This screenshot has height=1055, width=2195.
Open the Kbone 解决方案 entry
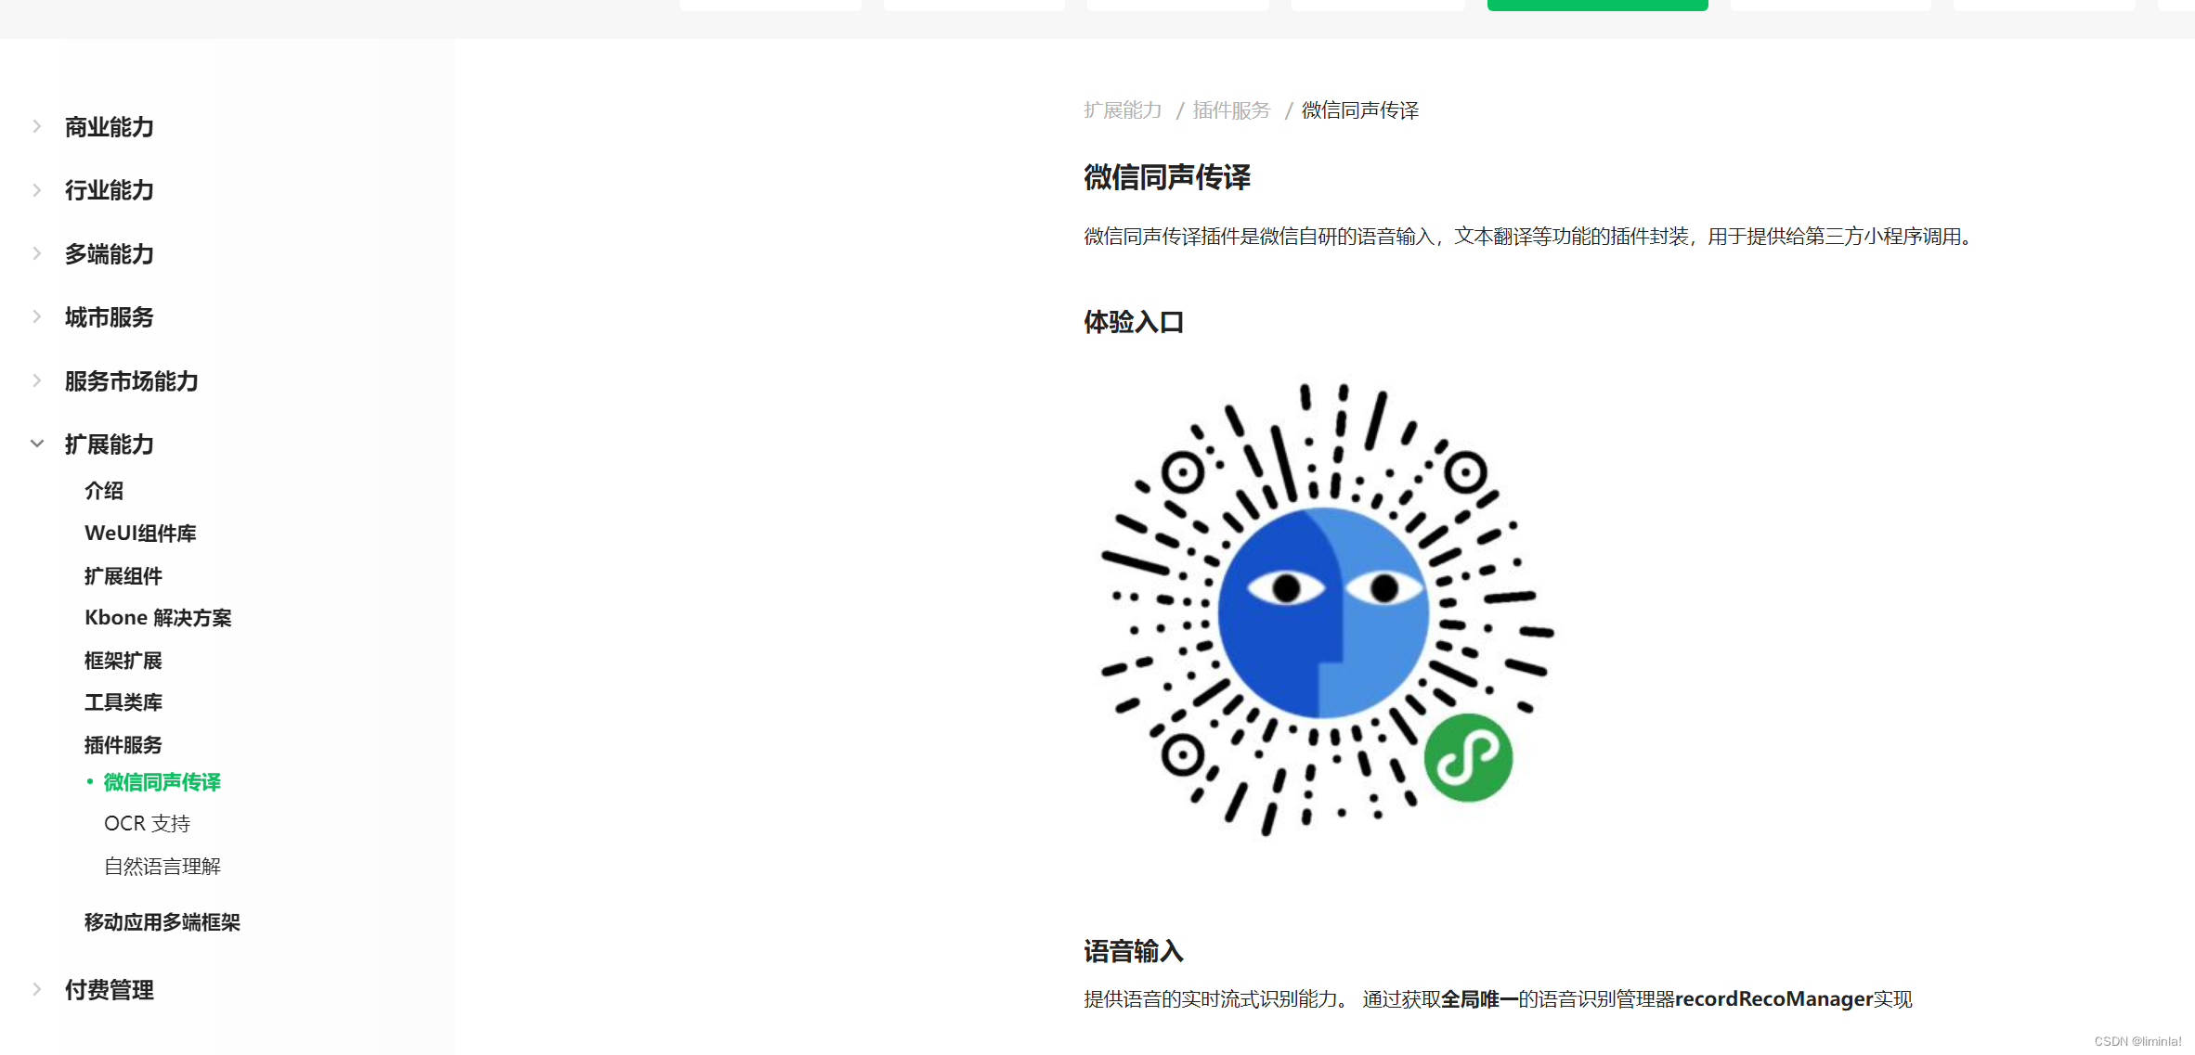158,618
